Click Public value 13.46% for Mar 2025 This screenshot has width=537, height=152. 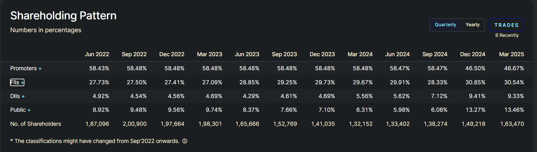[x=514, y=110]
